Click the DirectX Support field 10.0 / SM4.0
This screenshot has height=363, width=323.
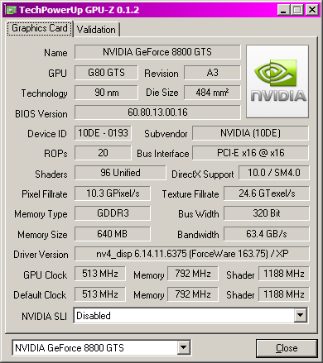274,173
